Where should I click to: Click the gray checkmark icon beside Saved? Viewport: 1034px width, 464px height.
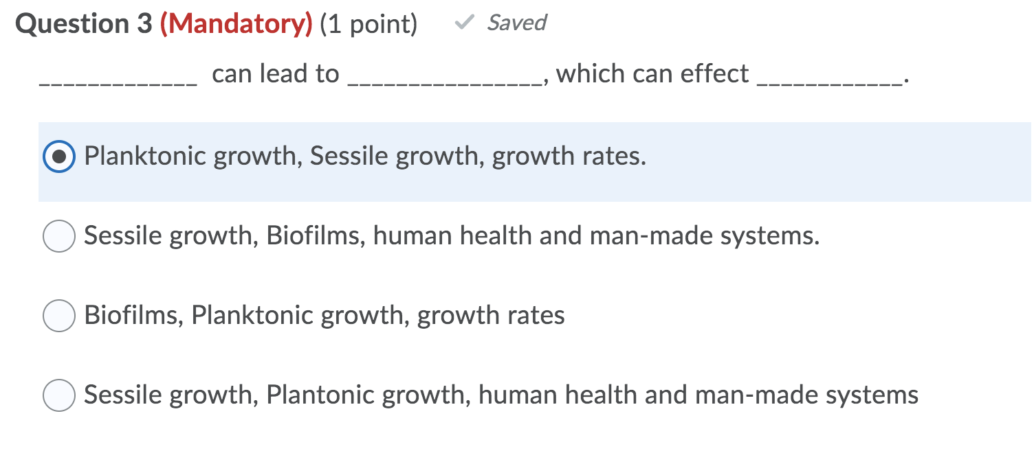pos(465,23)
